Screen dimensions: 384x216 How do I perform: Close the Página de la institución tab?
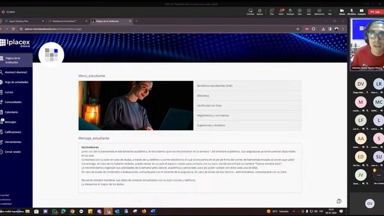click(x=130, y=22)
